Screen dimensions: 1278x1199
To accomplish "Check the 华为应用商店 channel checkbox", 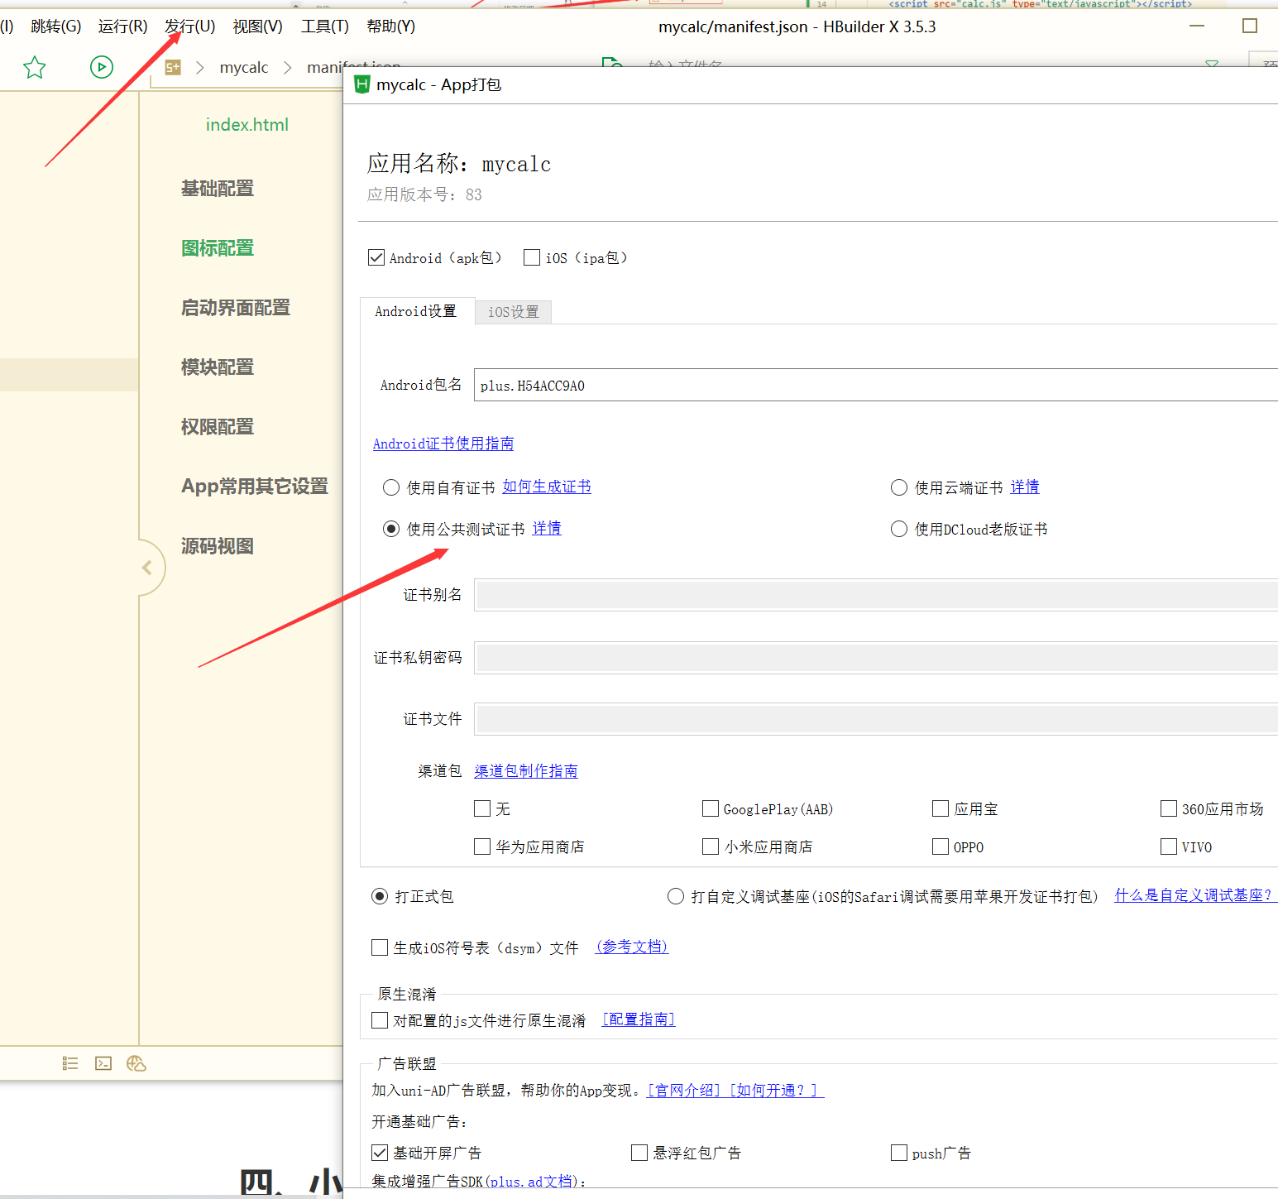I will [x=482, y=846].
